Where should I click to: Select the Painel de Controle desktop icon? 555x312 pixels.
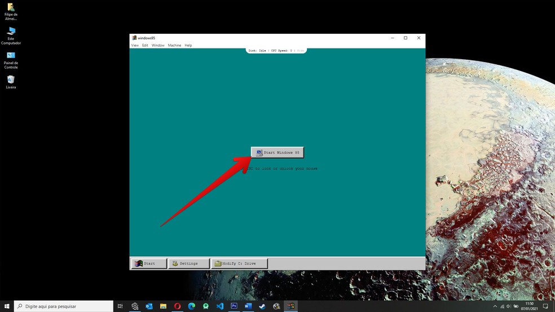point(11,60)
